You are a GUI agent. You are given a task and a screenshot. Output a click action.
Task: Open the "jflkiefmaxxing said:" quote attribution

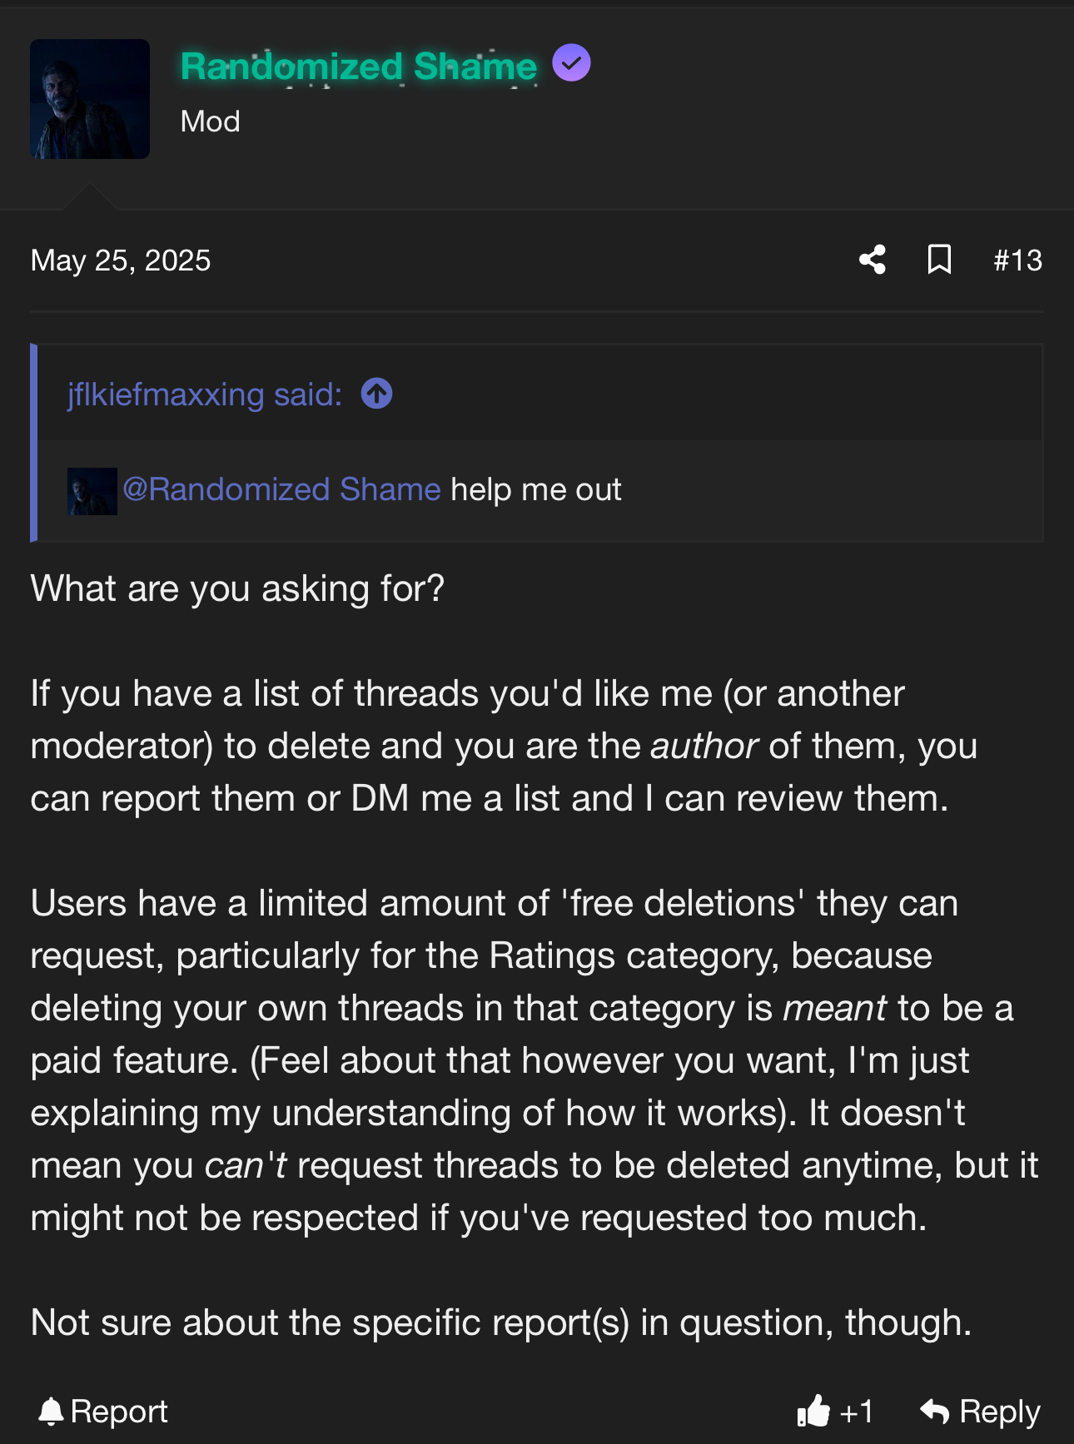[205, 394]
